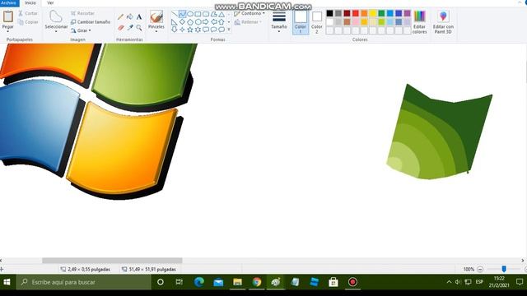The width and height of the screenshot is (527, 296).
Task: Select the Color picker eyedropper tool
Action: point(130,27)
